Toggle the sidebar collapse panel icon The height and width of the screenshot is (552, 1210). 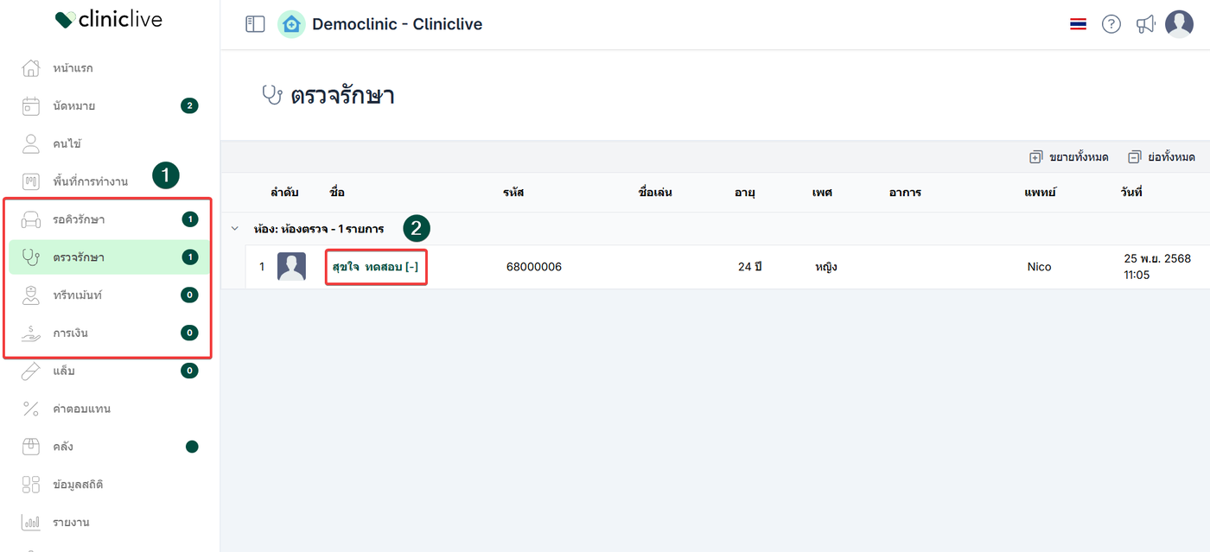[x=255, y=24]
